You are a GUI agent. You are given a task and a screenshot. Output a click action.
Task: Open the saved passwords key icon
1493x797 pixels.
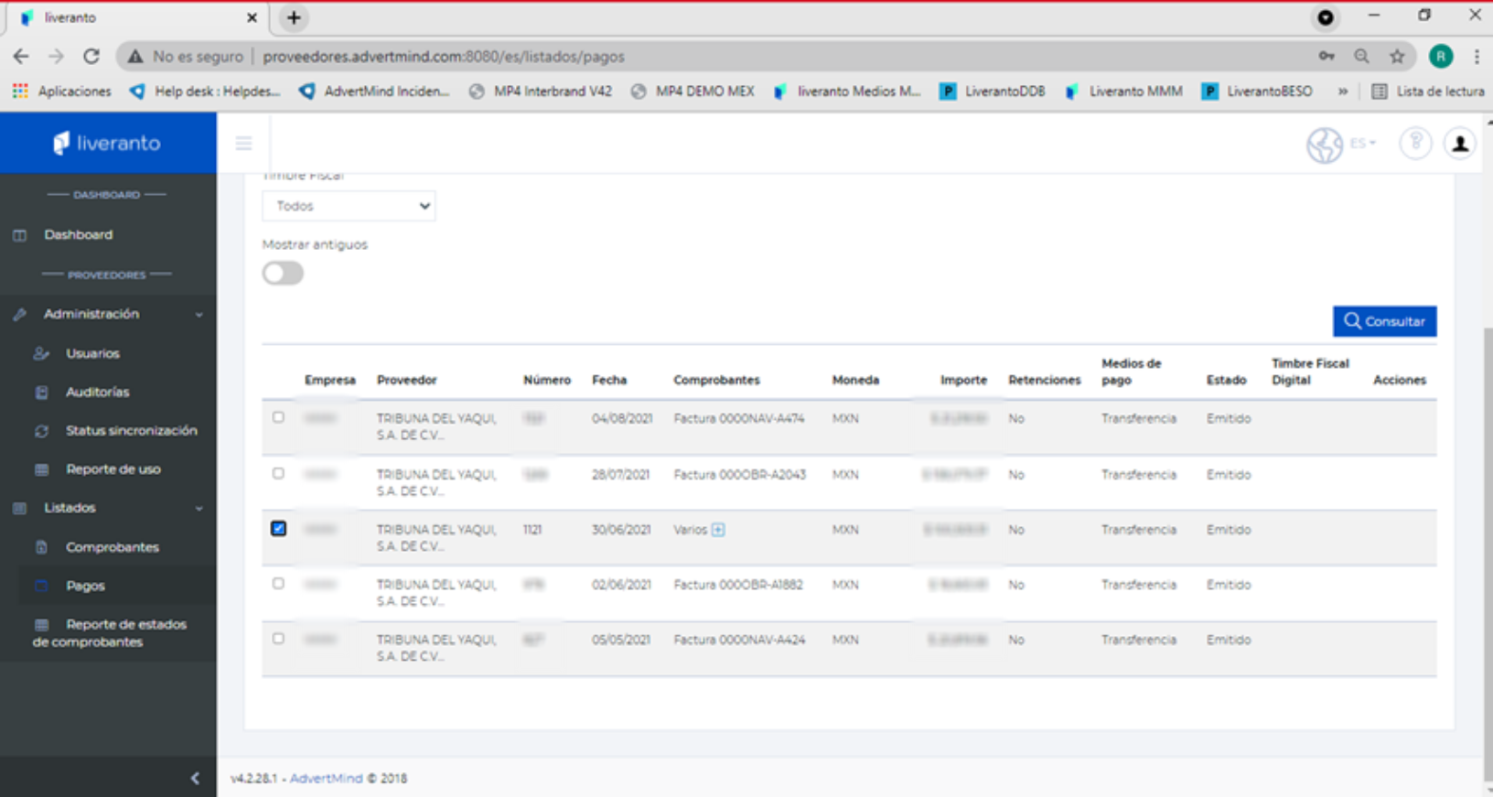point(1327,56)
